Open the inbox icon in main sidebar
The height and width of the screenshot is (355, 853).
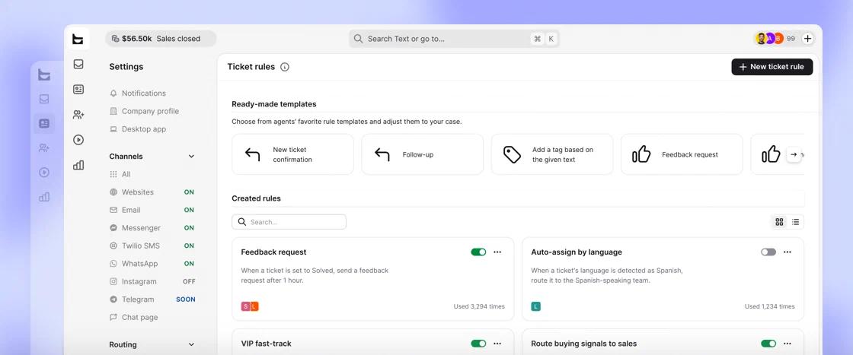[78, 64]
